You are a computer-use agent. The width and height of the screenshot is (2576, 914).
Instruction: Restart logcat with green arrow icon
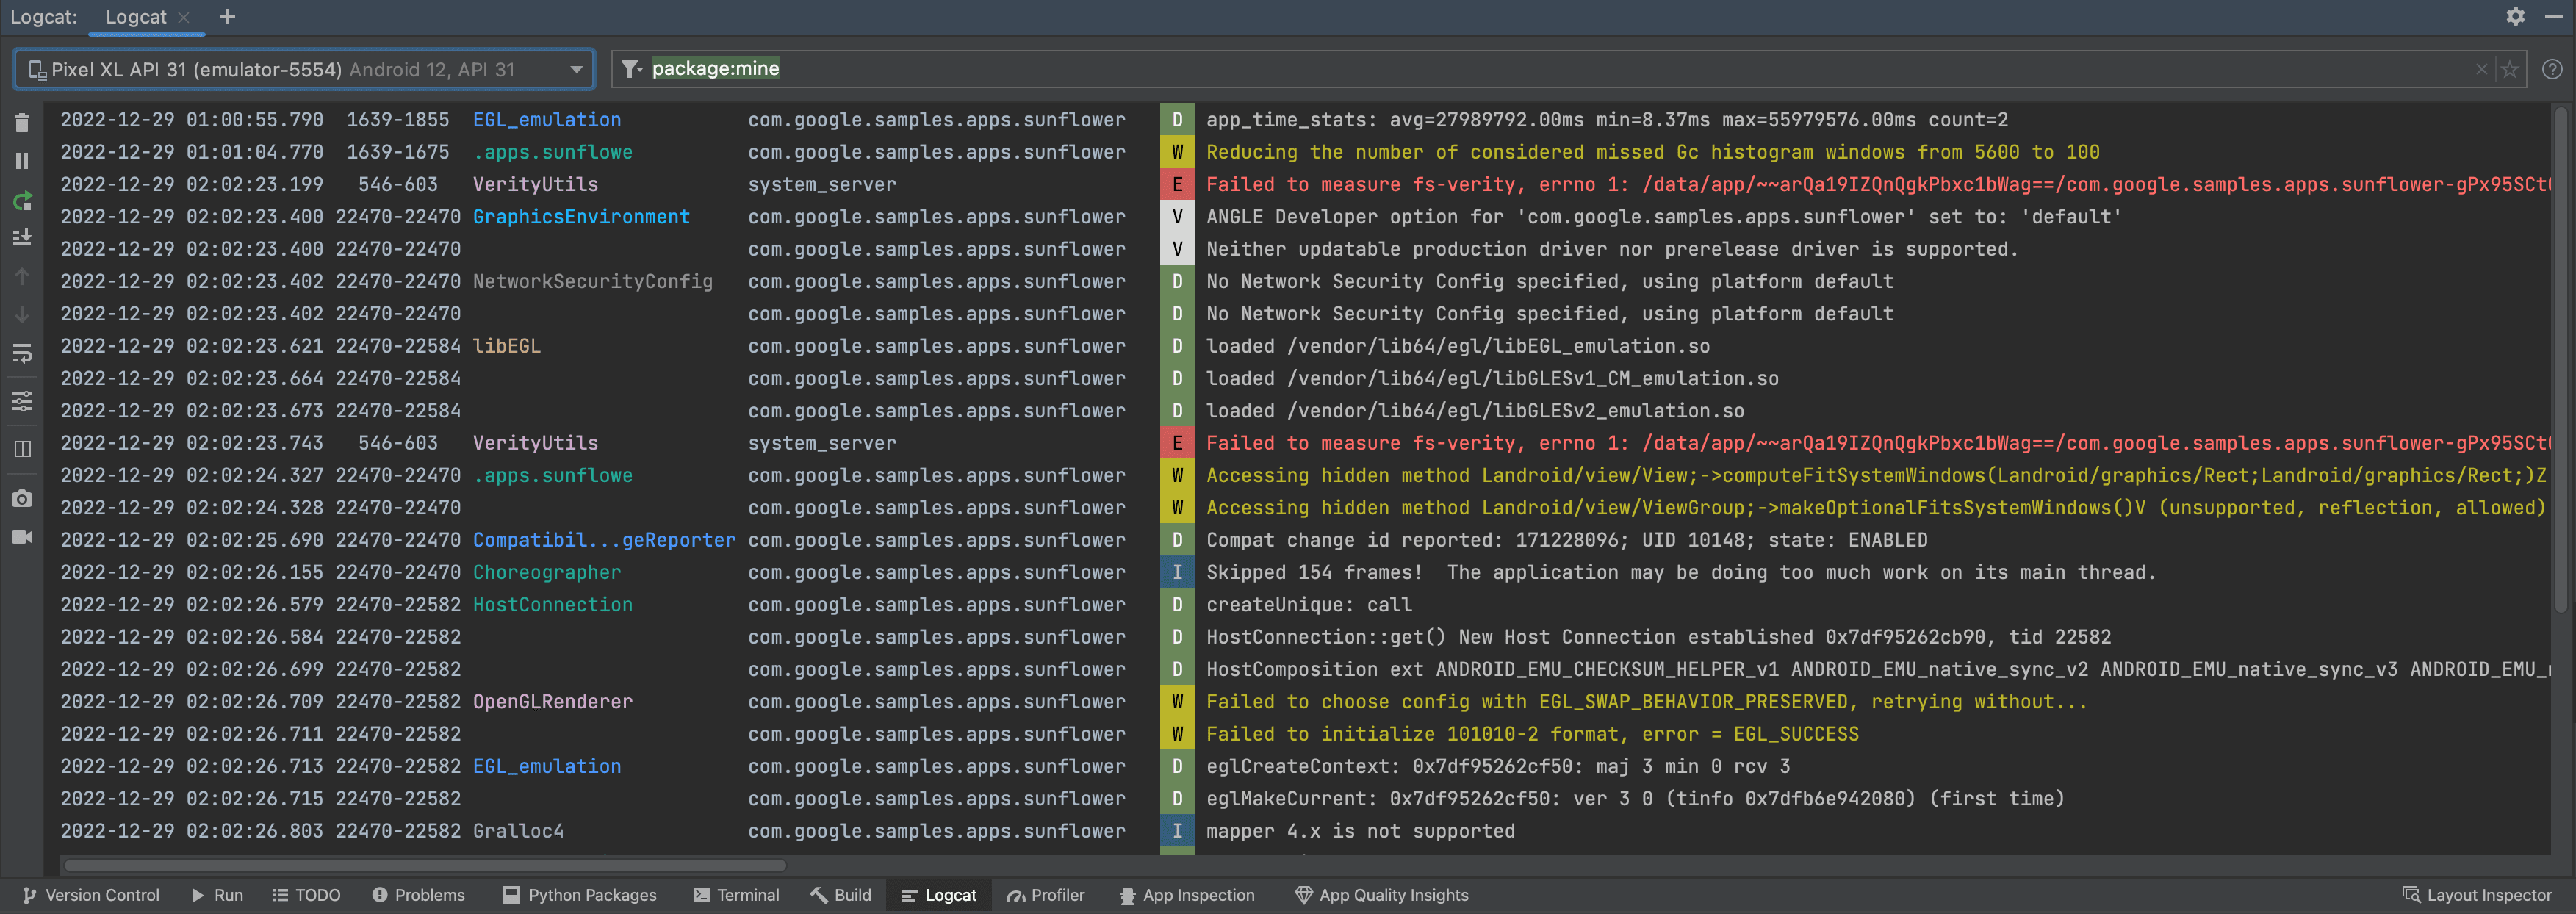22,200
